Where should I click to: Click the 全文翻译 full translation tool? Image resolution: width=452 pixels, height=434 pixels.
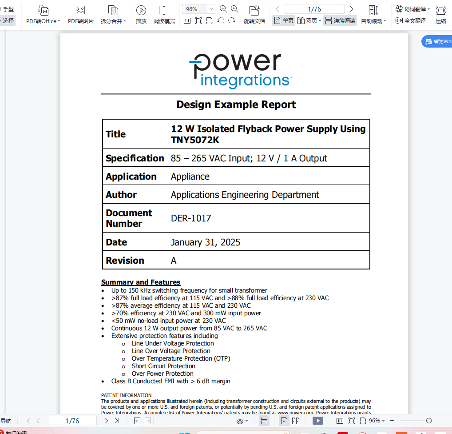pyautogui.click(x=411, y=20)
